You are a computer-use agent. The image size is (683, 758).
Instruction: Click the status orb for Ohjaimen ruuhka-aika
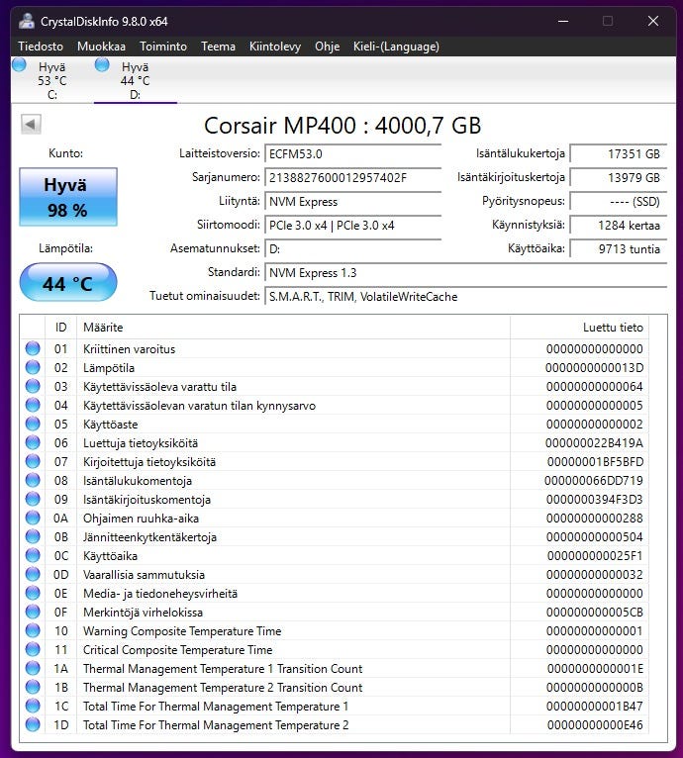[33, 519]
